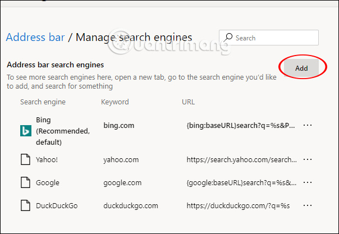
Task: Click the Bing logo icon
Action: 26,131
